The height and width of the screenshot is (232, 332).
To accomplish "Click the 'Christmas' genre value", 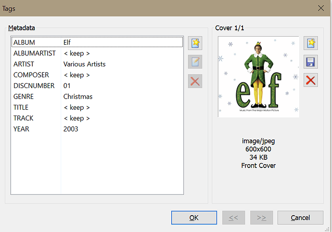I will coord(78,96).
